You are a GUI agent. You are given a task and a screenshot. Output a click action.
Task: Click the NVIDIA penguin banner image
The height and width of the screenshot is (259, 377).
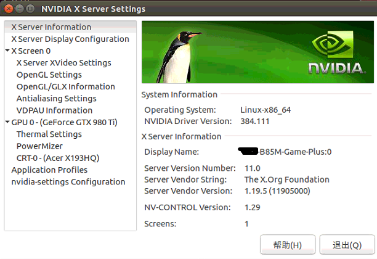[257, 52]
